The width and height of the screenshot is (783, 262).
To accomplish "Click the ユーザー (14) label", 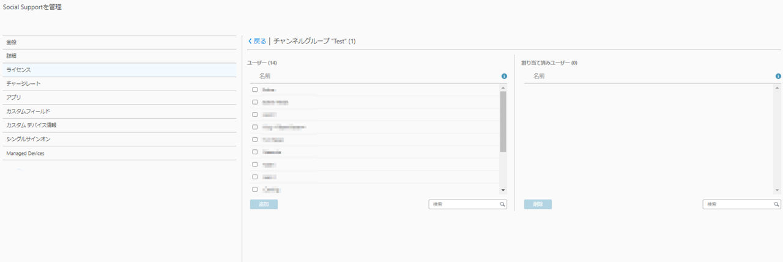I will [x=262, y=63].
